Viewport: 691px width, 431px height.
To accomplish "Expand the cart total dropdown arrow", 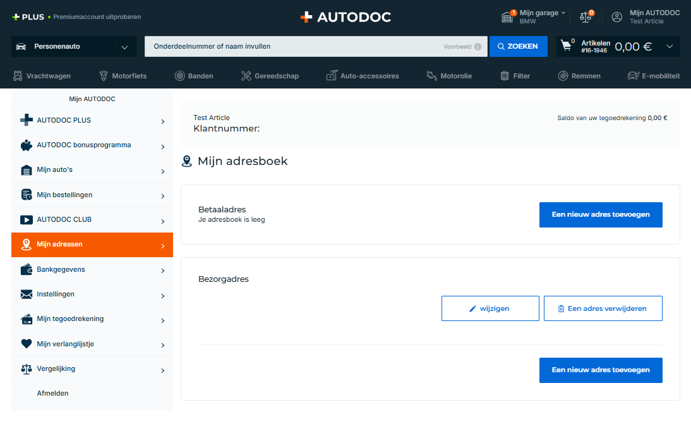I will coord(670,46).
